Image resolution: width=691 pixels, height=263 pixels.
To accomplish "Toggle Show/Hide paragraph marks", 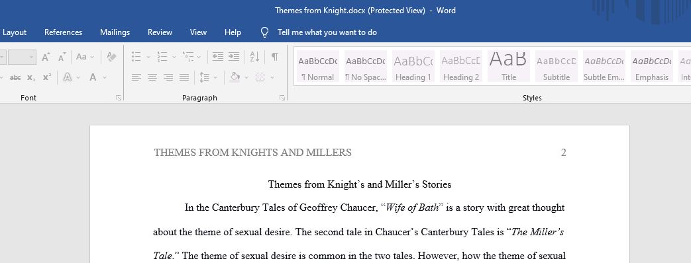I will coord(275,57).
